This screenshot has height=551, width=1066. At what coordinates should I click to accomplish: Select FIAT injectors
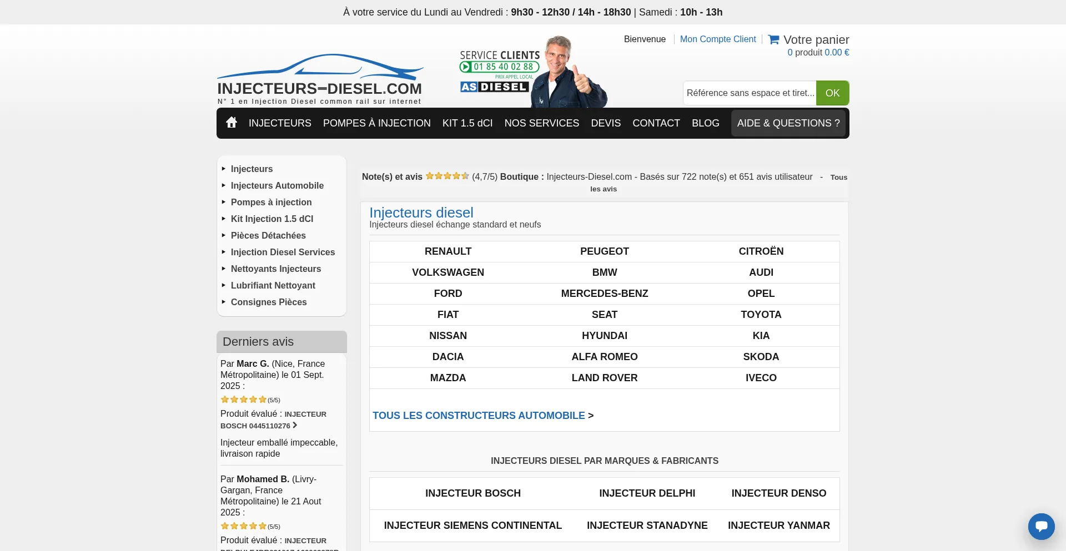click(448, 315)
